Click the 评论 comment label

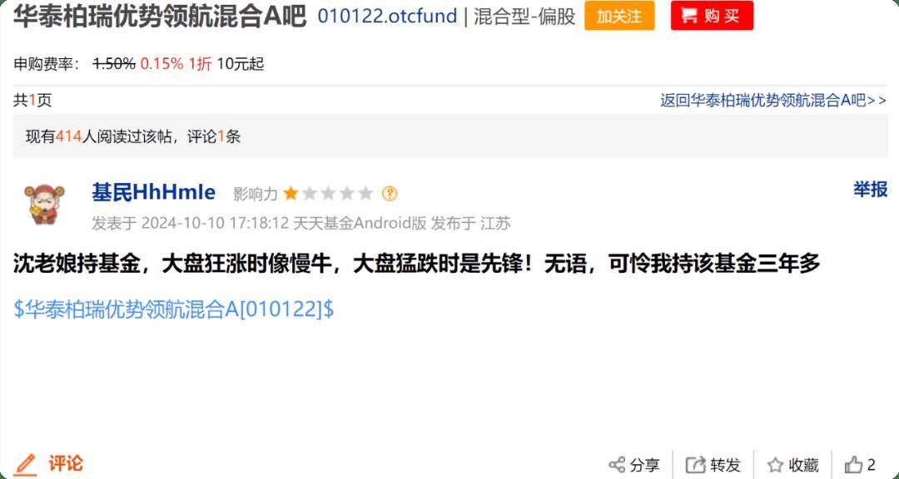(x=66, y=463)
